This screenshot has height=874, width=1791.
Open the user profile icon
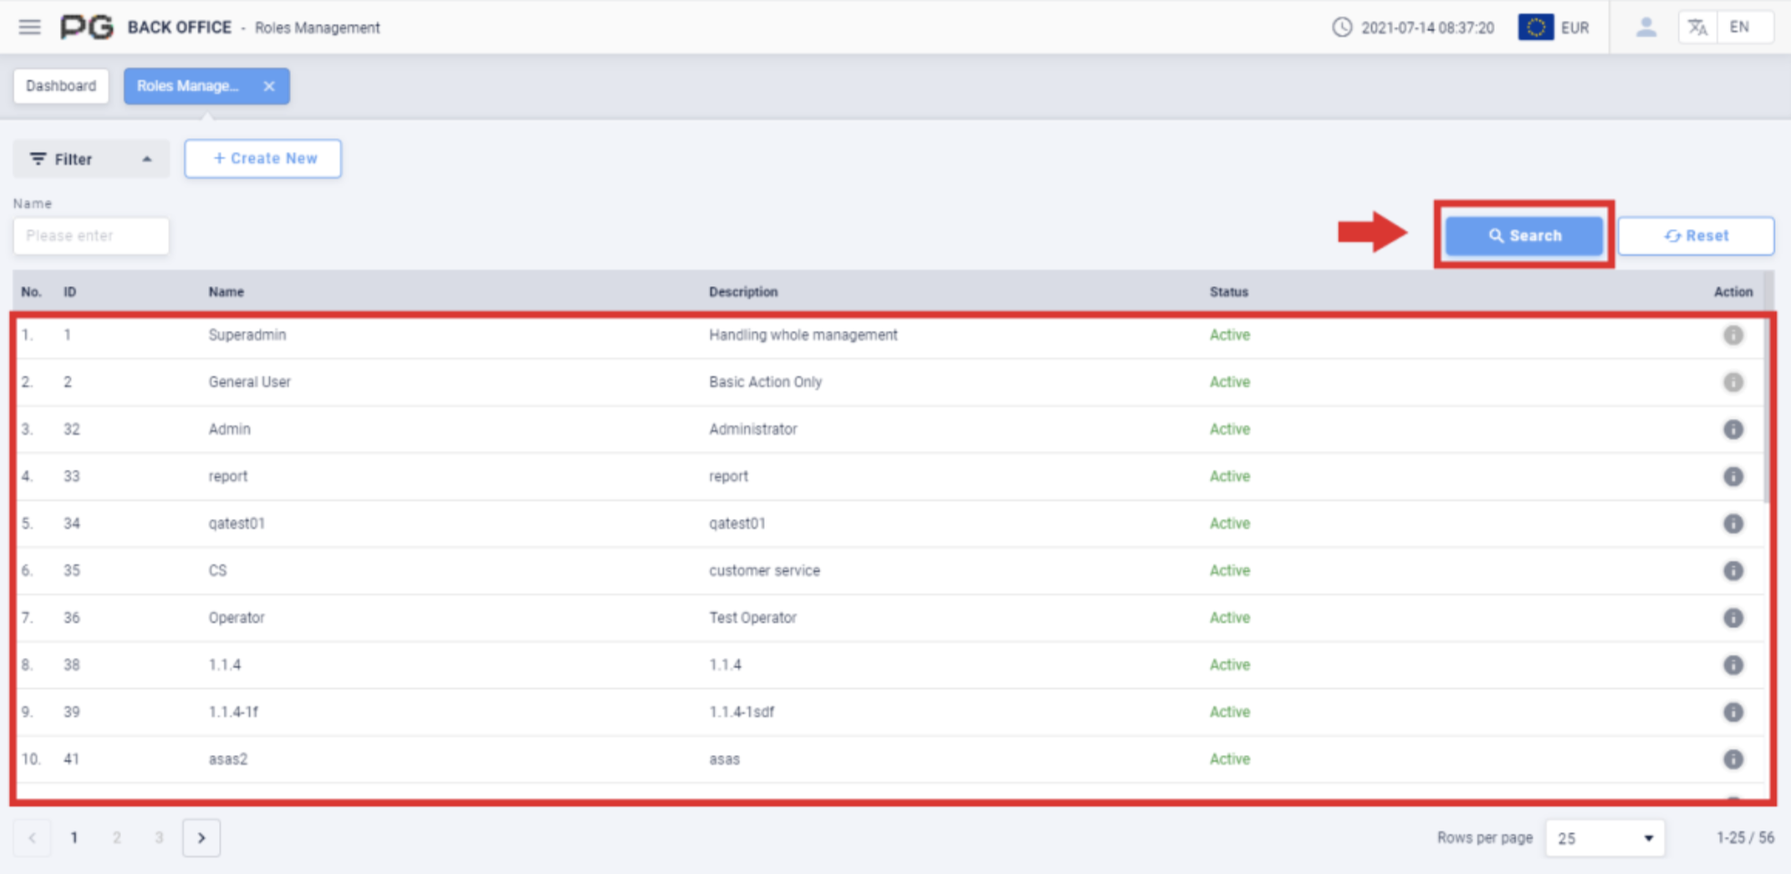coord(1645,27)
